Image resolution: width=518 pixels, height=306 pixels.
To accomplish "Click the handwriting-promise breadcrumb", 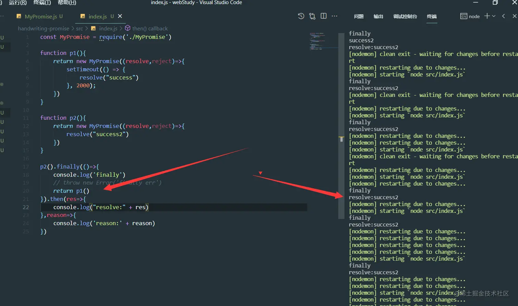I will coord(44,29).
